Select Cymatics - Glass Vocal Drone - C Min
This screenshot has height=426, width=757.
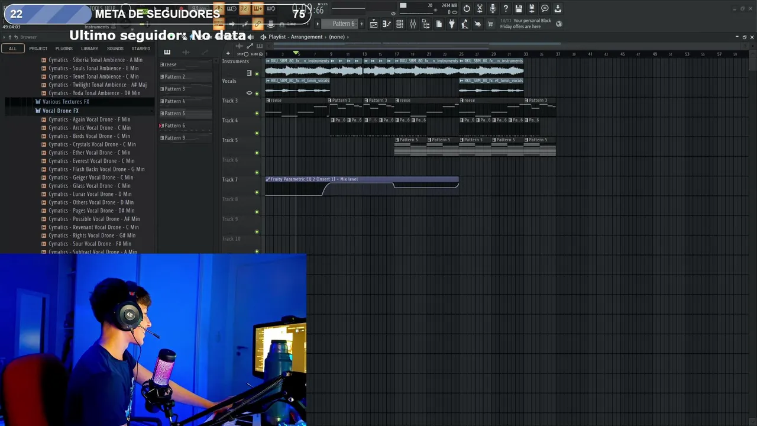(89, 186)
